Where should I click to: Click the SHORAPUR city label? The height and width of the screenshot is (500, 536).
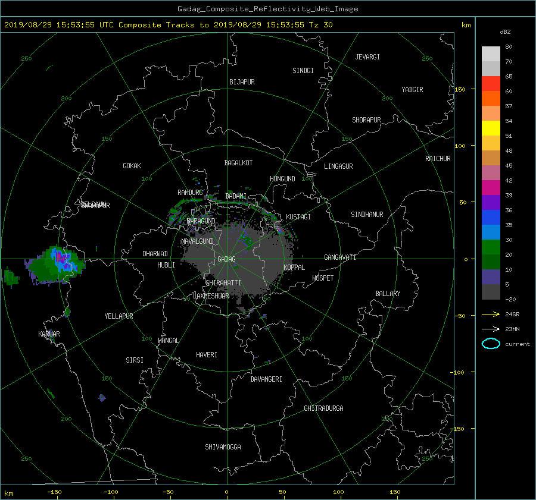366,120
